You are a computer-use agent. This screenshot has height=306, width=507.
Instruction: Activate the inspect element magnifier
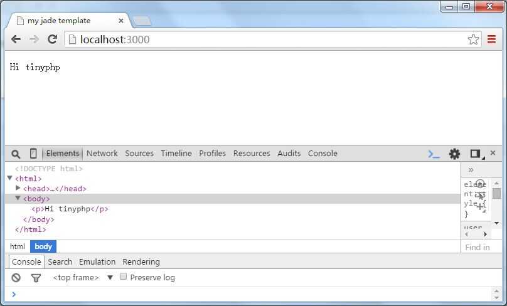click(16, 154)
